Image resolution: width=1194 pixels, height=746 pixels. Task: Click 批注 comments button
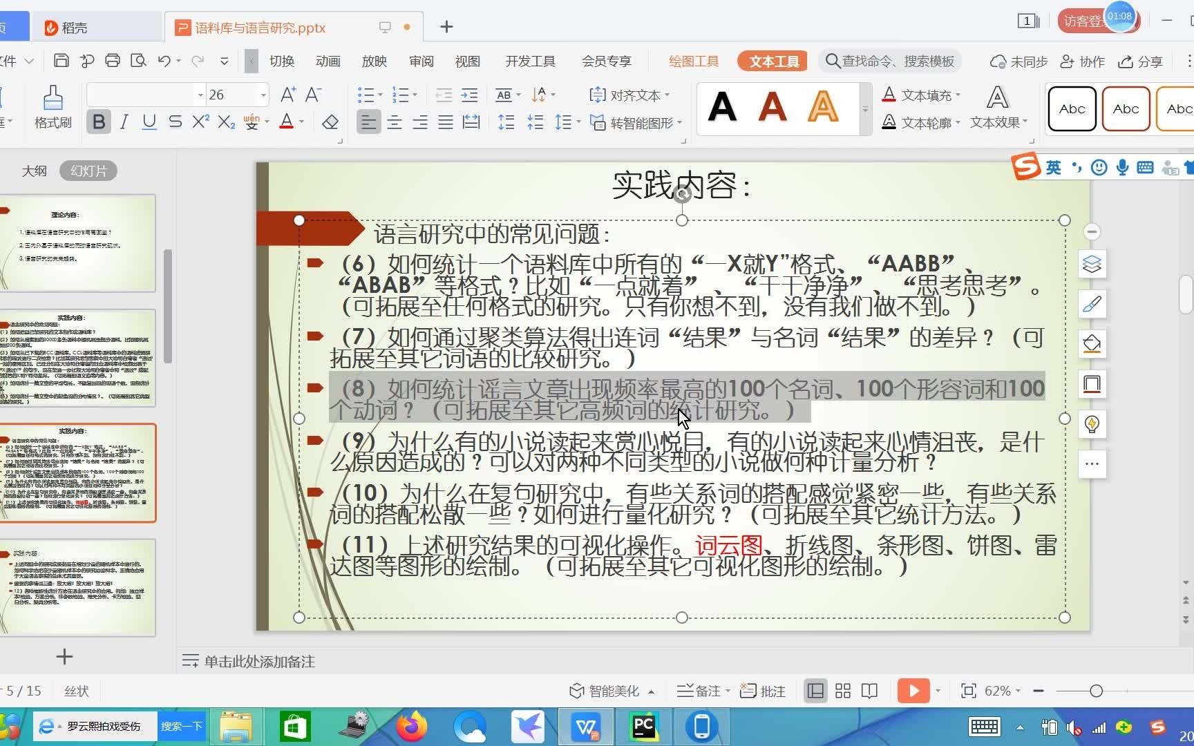763,691
